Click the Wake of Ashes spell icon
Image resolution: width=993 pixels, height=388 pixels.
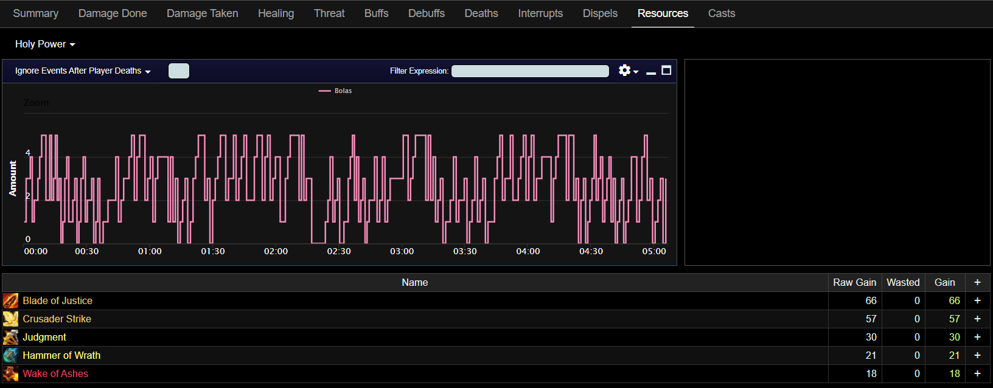tap(10, 373)
